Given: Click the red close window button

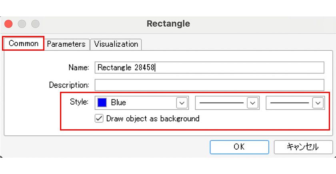Looking at the screenshot, I should click(8, 24).
